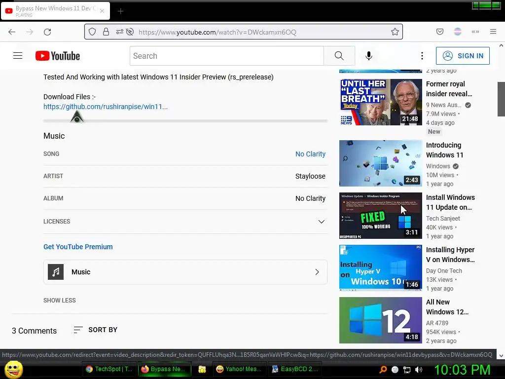505x379 pixels.
Task: Open All New Windows 12 thumbnail
Action: (x=381, y=320)
